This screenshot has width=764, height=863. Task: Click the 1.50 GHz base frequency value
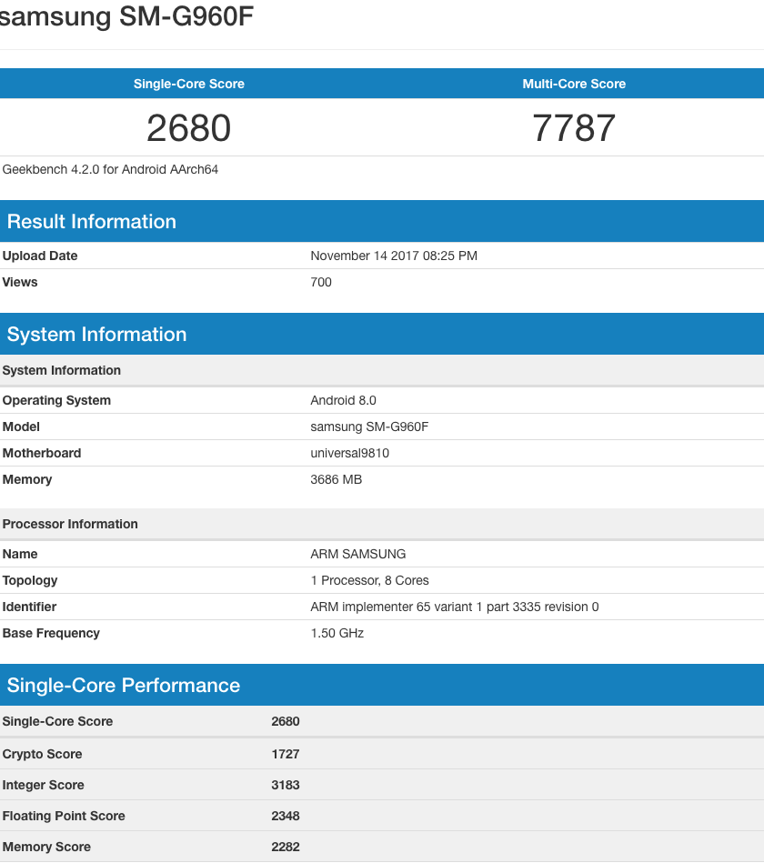337,633
